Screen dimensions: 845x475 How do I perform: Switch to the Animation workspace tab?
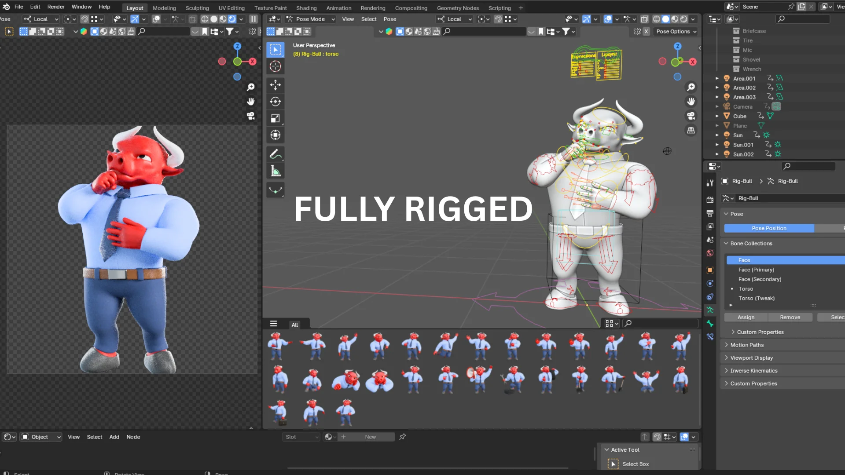(338, 7)
